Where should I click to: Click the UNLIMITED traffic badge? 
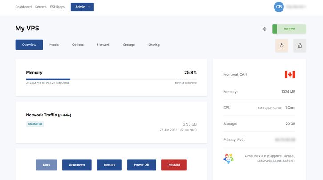35,124
